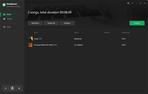Click the NoteBurner green logo icon
Screen dimensions: 148x94
point(4,5)
